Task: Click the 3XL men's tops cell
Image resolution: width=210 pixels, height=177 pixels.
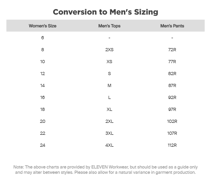Action: [109, 133]
